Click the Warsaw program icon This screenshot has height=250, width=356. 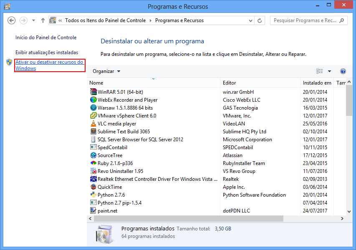[x=93, y=107]
